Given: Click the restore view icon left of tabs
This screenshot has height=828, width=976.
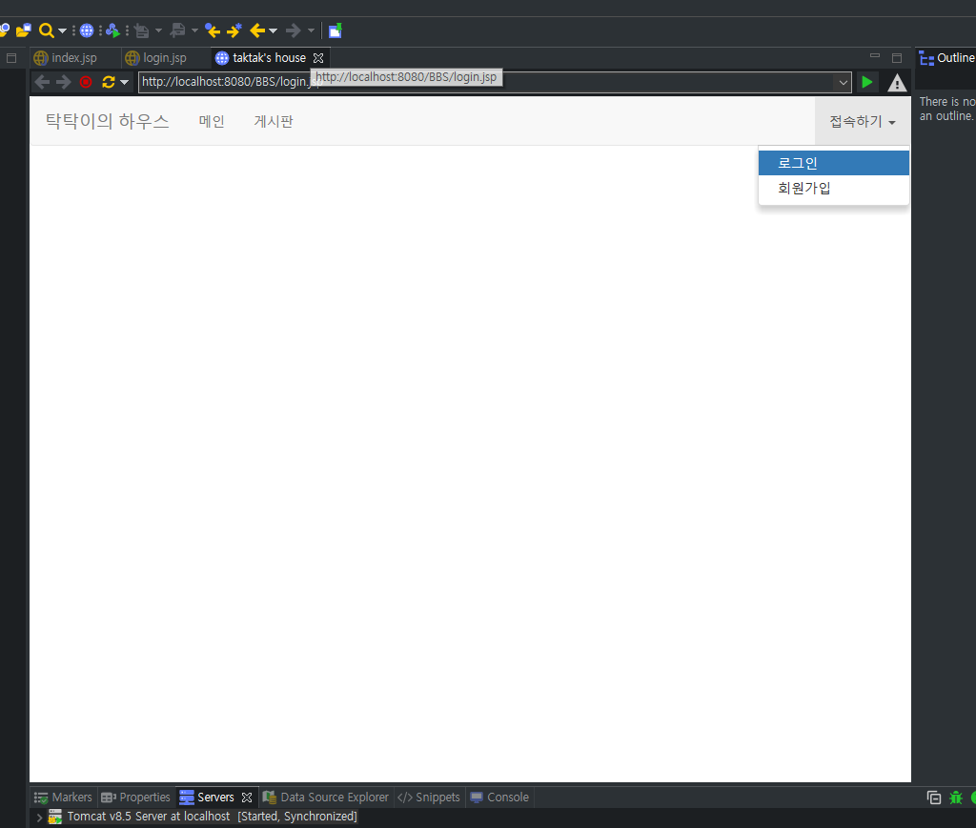Looking at the screenshot, I should (11, 58).
